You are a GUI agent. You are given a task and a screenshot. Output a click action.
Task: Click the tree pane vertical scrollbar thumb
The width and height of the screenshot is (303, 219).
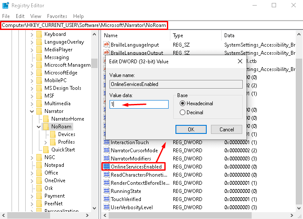tap(94, 63)
